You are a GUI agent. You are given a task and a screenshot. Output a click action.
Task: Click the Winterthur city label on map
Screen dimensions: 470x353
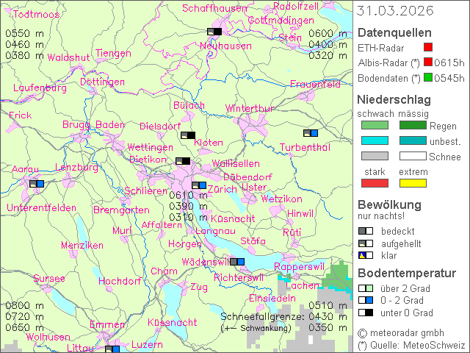tap(249, 109)
